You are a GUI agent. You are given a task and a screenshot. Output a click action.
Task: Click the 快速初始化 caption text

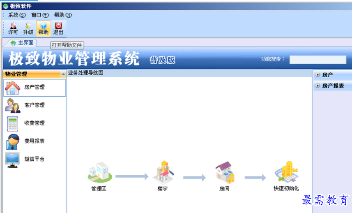[x=286, y=188]
